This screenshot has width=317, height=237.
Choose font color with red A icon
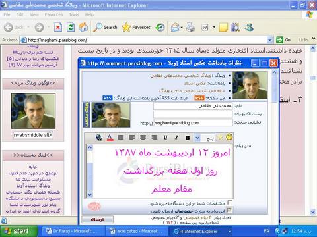point(110,138)
